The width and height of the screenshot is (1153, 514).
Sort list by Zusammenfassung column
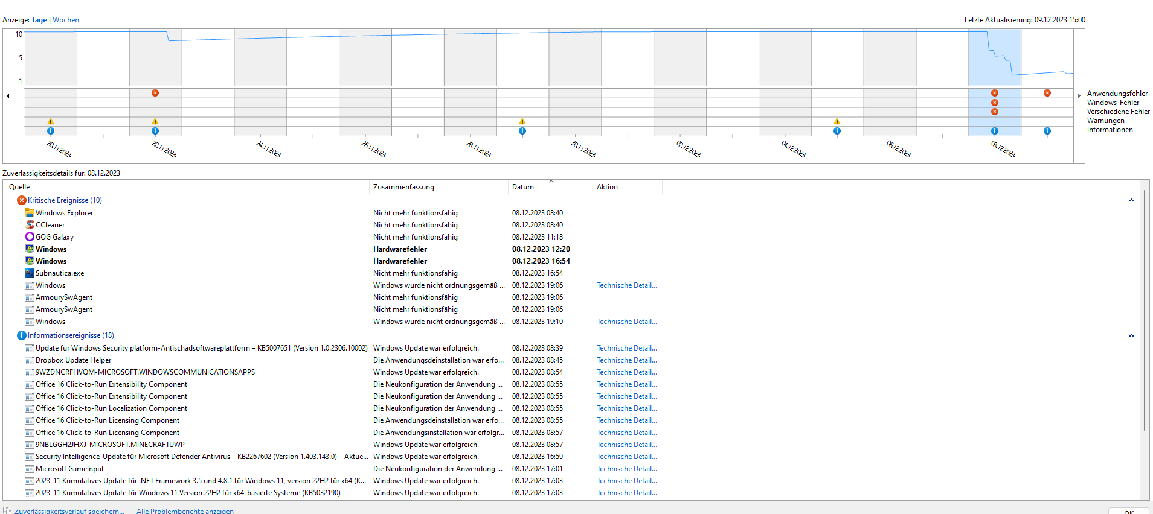tap(438, 187)
